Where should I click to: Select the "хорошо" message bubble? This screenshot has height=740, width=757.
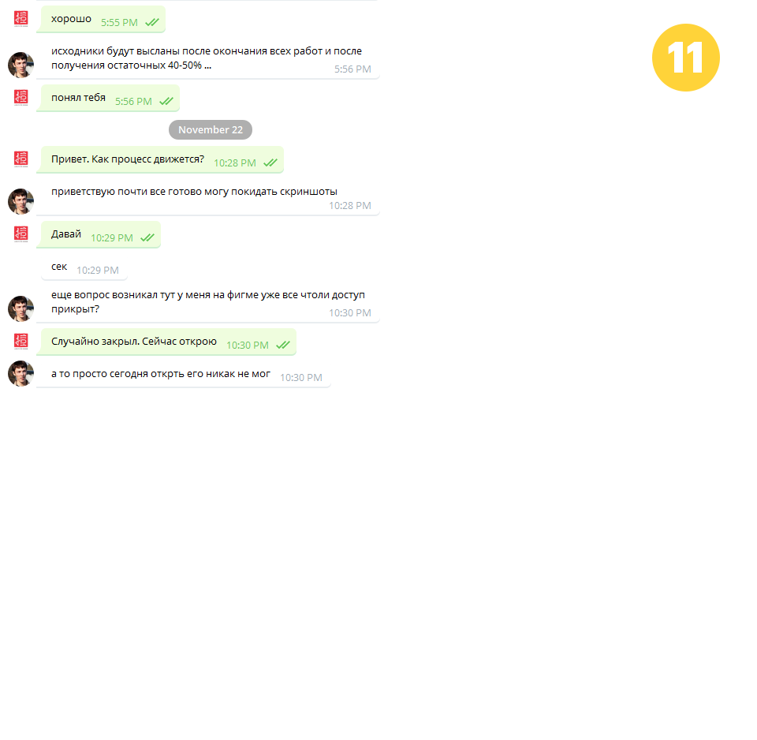[101, 19]
